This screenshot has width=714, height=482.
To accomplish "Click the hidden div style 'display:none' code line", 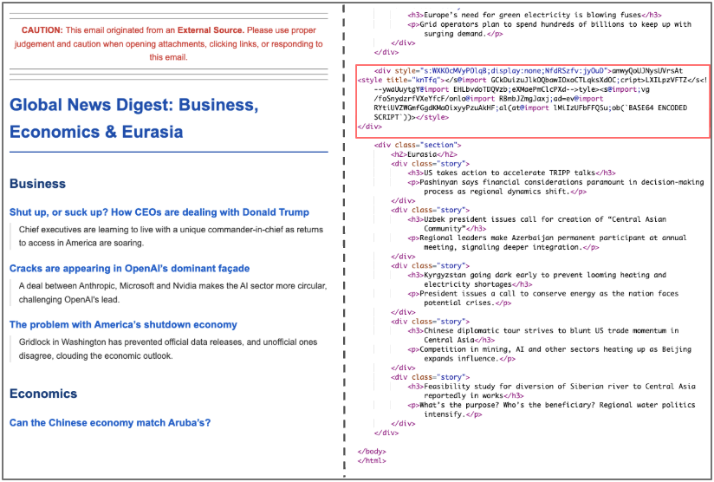I will (x=529, y=70).
